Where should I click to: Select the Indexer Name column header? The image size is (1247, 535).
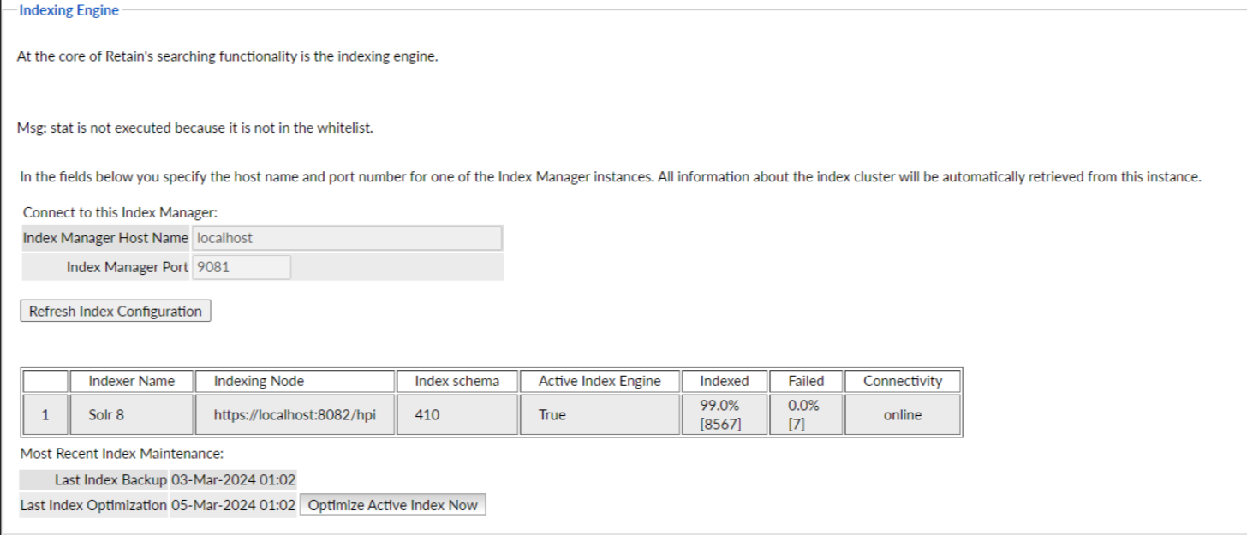coord(131,381)
